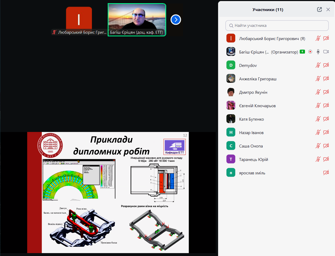The height and width of the screenshot is (256, 335).
Task: Click muted mic icon for Таранець Юрій
Action: click(318, 159)
